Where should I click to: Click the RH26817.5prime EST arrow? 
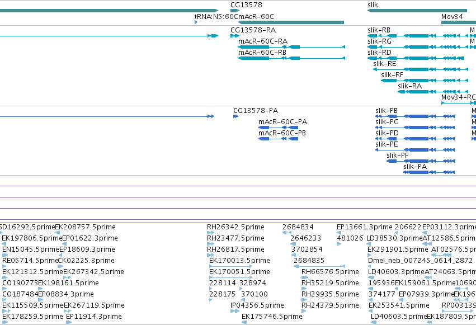coord(211,255)
